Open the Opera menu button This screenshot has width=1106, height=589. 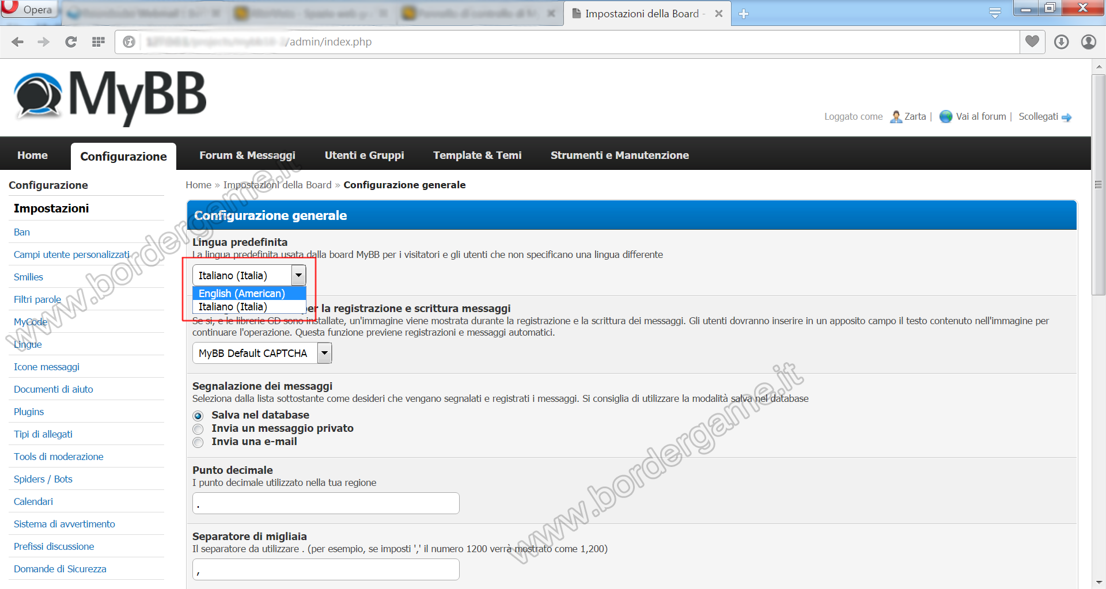(29, 9)
